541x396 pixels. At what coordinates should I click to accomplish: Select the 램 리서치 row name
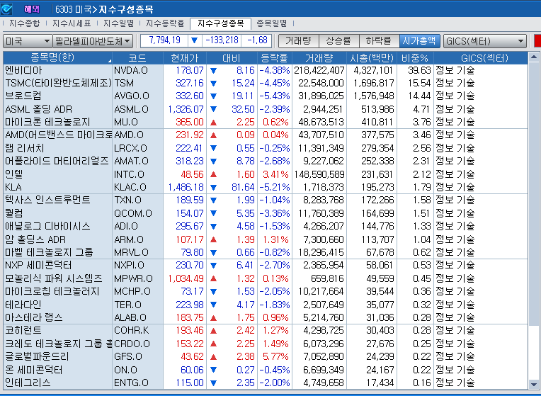point(25,148)
